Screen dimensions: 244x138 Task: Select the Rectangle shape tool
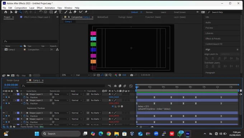point(51,12)
